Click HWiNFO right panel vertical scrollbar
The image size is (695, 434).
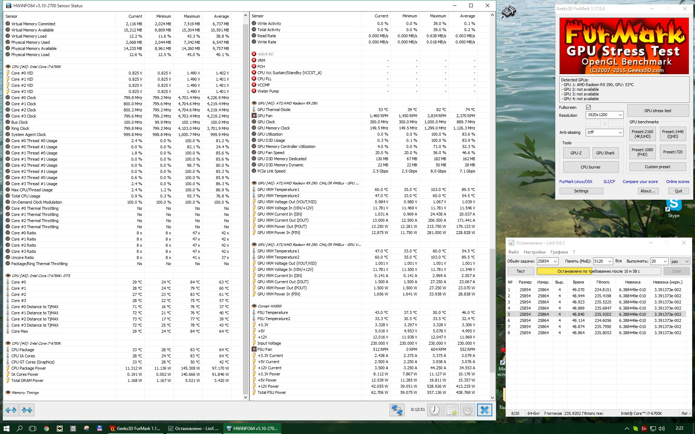tap(492, 311)
